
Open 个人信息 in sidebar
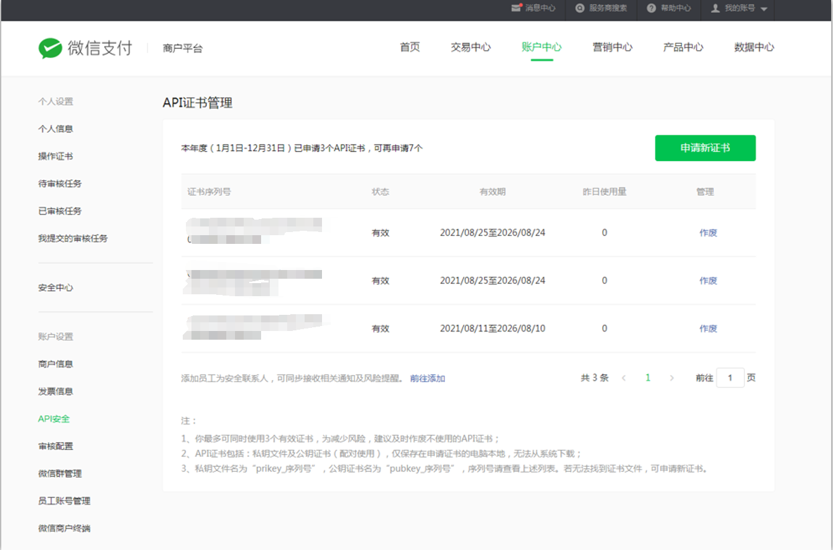tap(55, 129)
